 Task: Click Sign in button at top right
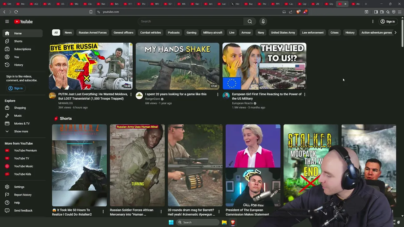(x=388, y=21)
